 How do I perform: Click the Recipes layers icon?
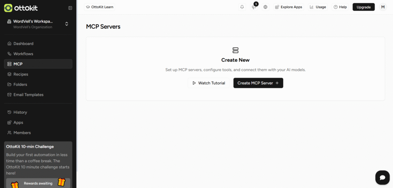tap(9, 74)
